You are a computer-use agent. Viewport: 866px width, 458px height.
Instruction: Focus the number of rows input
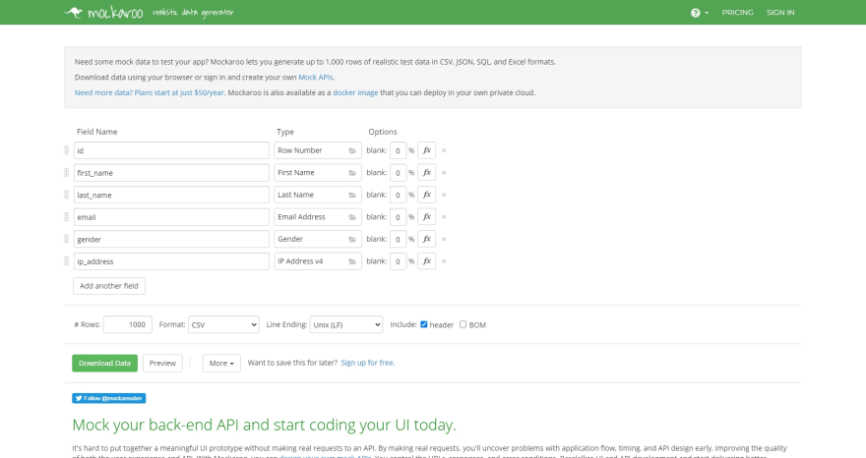point(127,324)
